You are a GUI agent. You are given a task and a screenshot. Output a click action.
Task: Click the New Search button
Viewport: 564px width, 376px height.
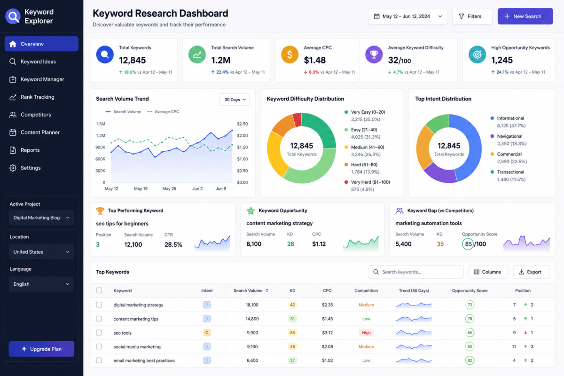(x=525, y=16)
